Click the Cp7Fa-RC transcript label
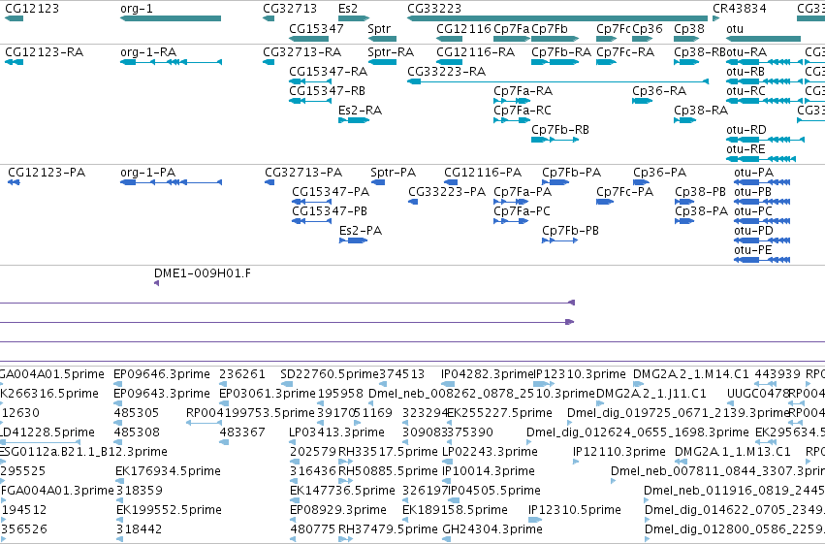 tap(523, 111)
